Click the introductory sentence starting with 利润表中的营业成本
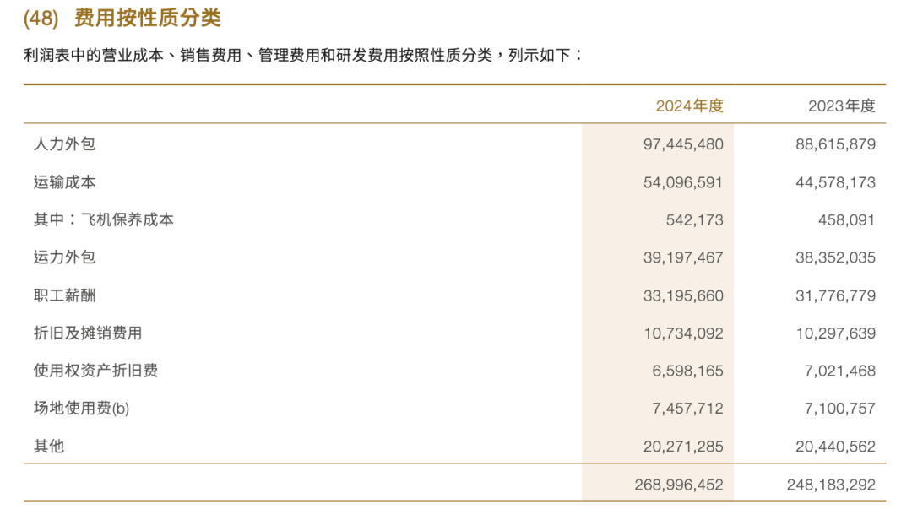The image size is (912, 520). [304, 56]
